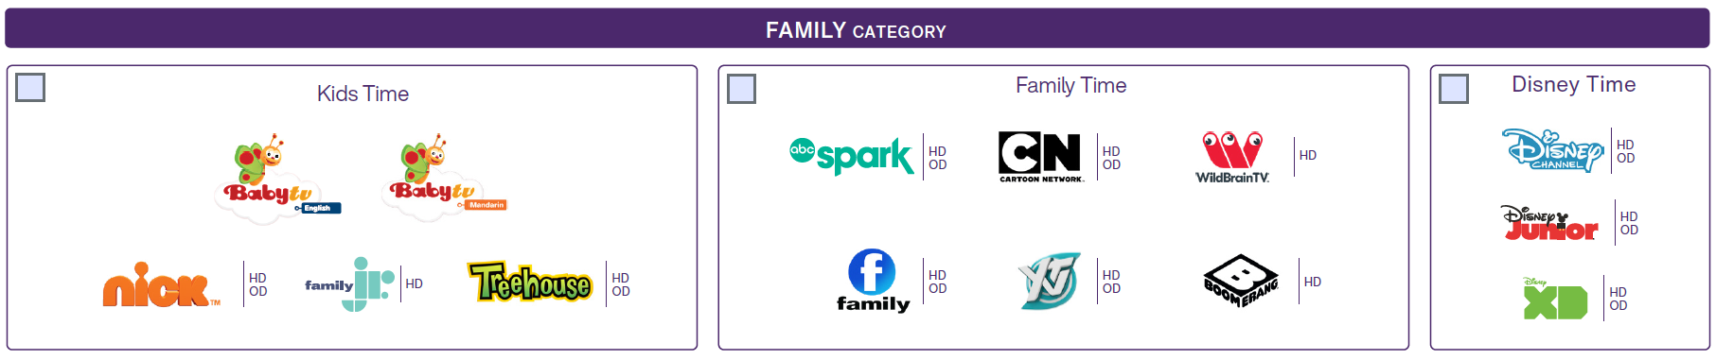Click the Disney Junior logo
This screenshot has height=360, width=1716.
[x=1550, y=223]
